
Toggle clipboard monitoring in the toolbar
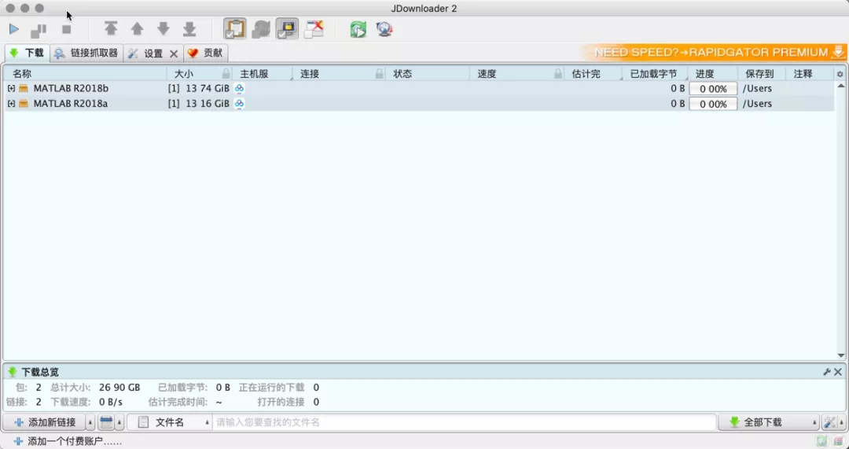click(234, 29)
